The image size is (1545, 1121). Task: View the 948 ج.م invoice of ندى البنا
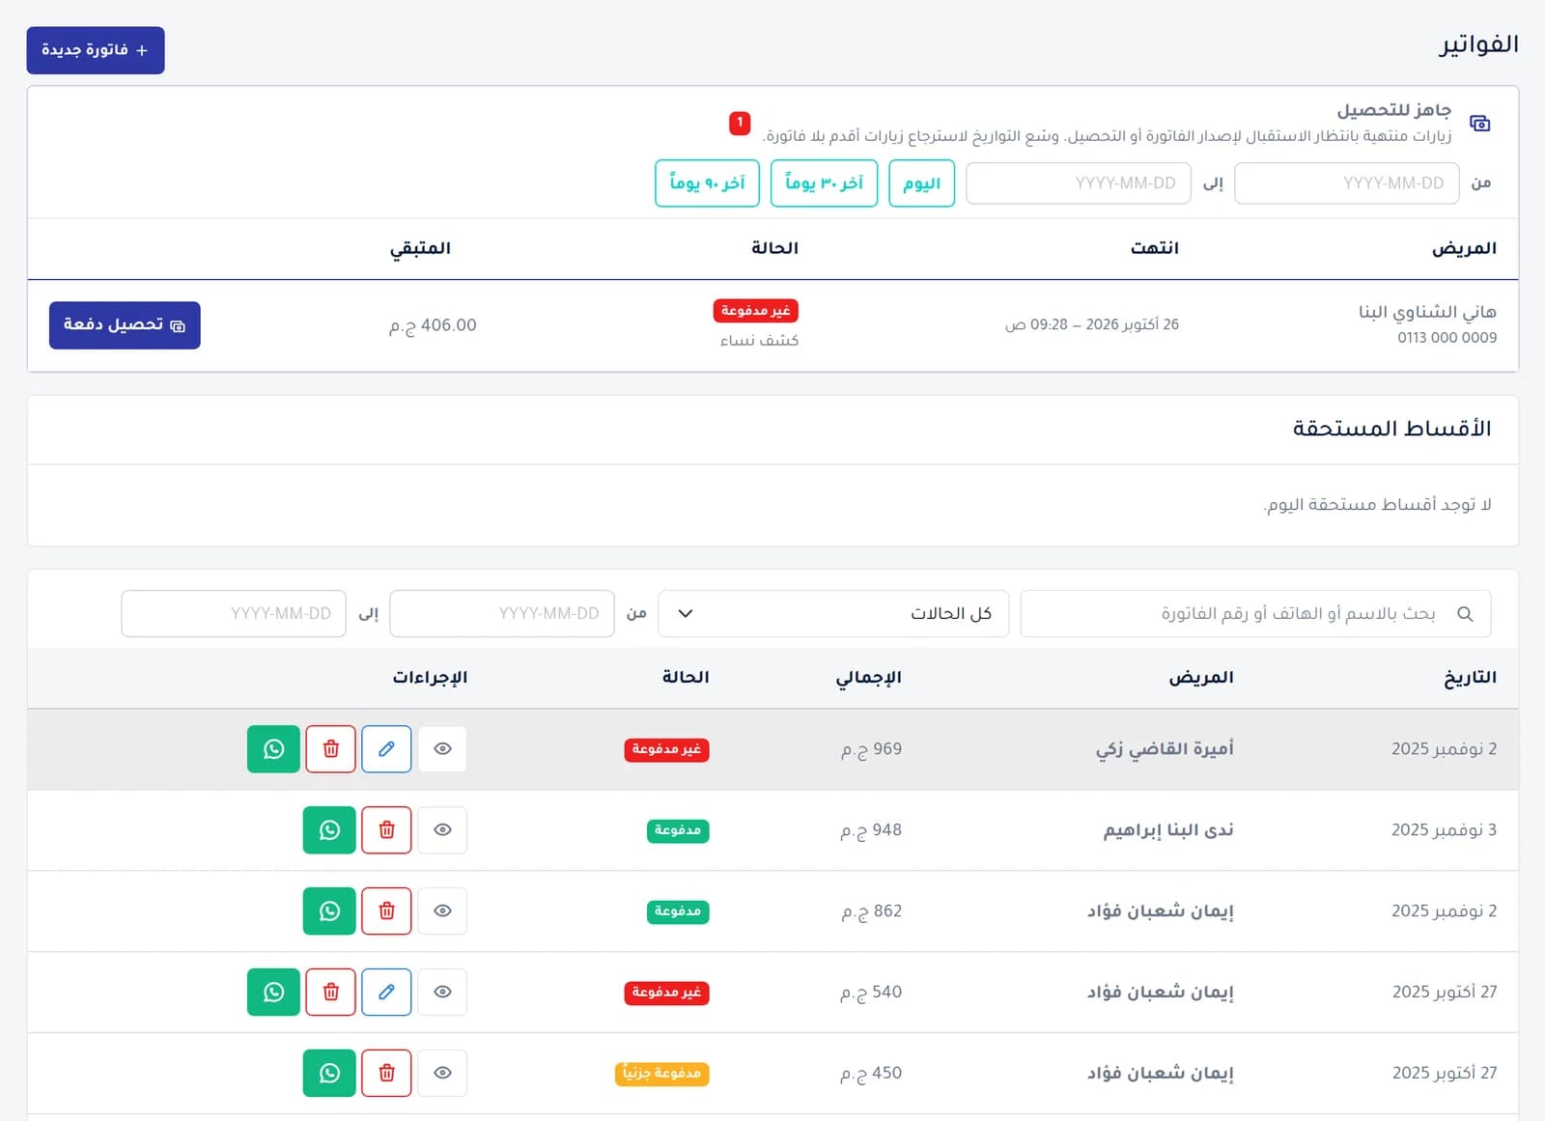[442, 830]
